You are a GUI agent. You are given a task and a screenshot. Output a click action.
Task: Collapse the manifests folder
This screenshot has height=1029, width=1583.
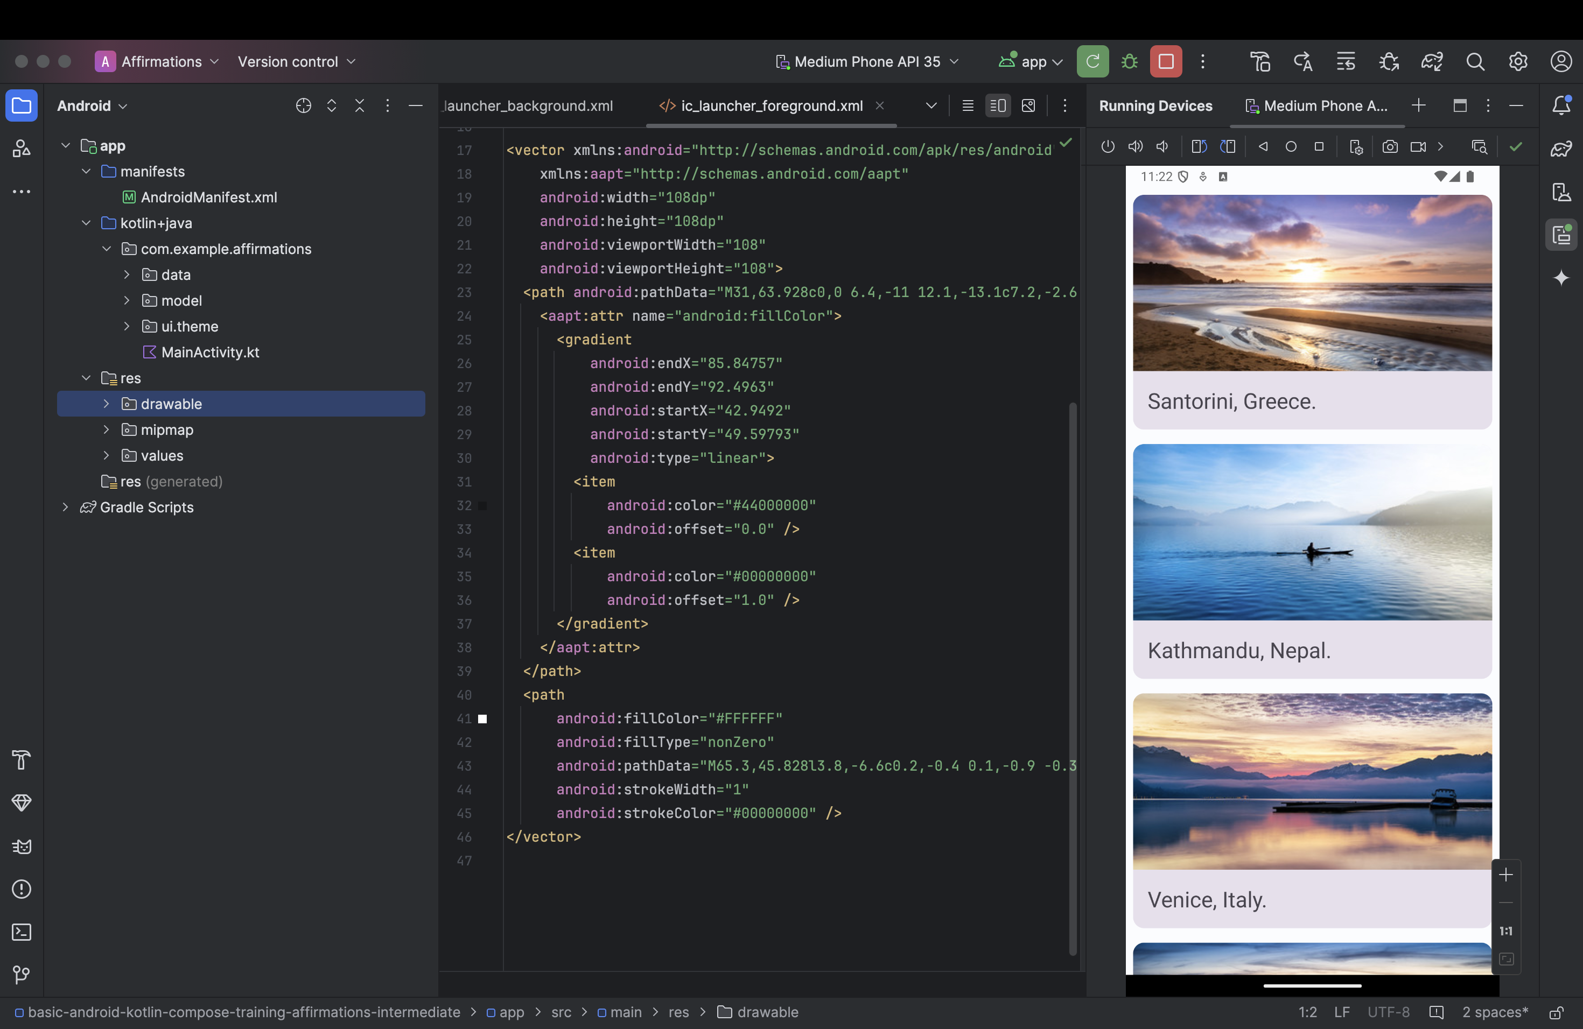click(x=87, y=172)
